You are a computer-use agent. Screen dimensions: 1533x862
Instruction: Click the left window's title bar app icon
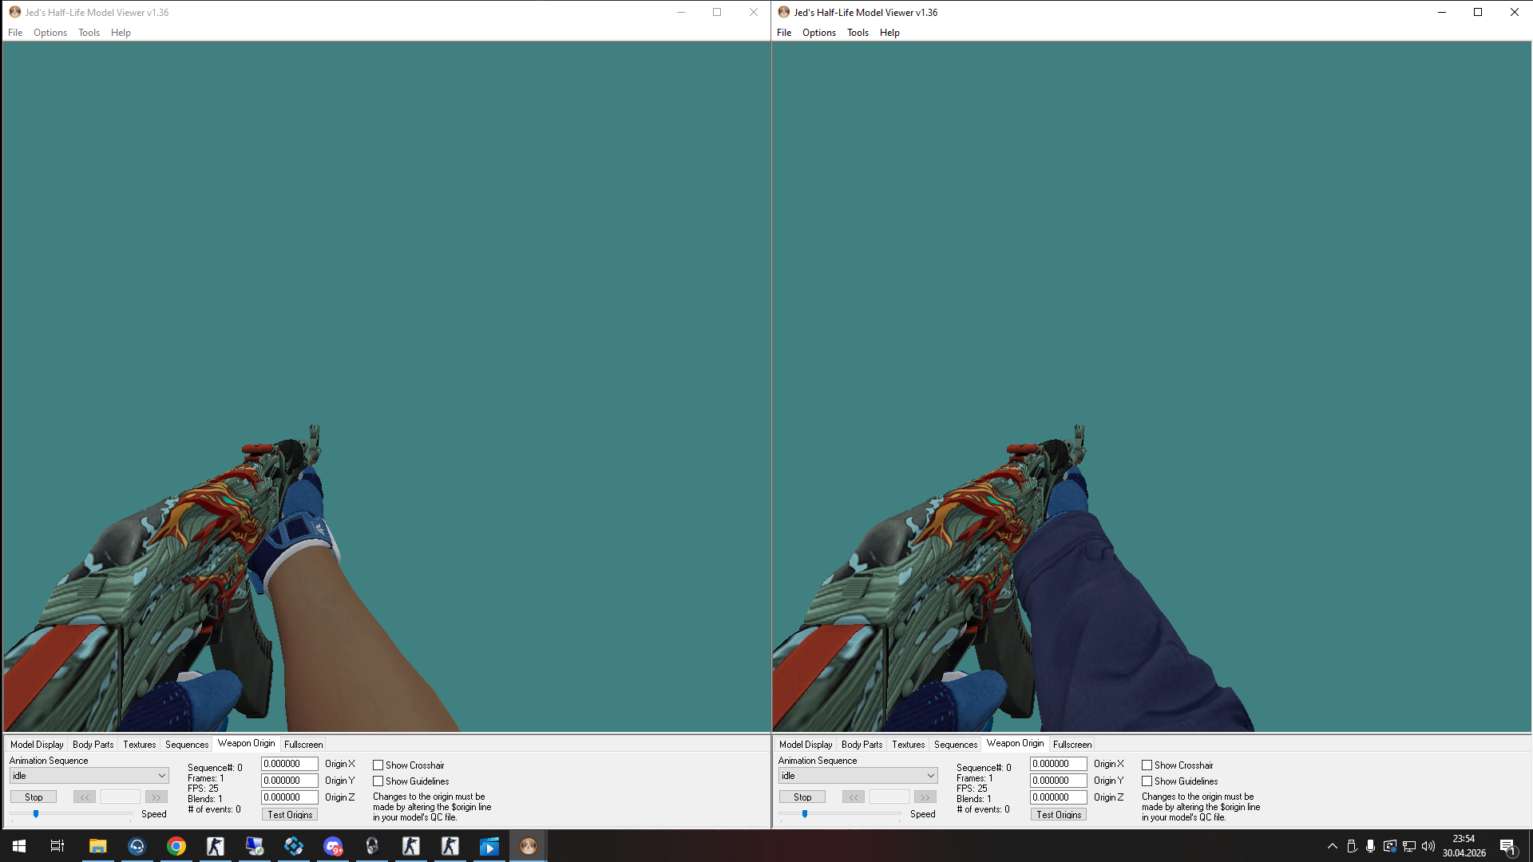[x=14, y=12]
